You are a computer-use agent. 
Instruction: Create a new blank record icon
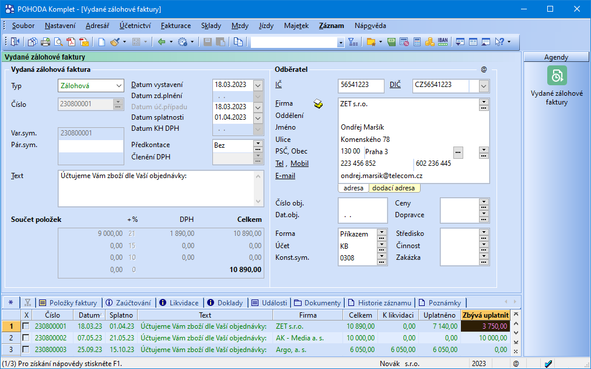[x=102, y=42]
